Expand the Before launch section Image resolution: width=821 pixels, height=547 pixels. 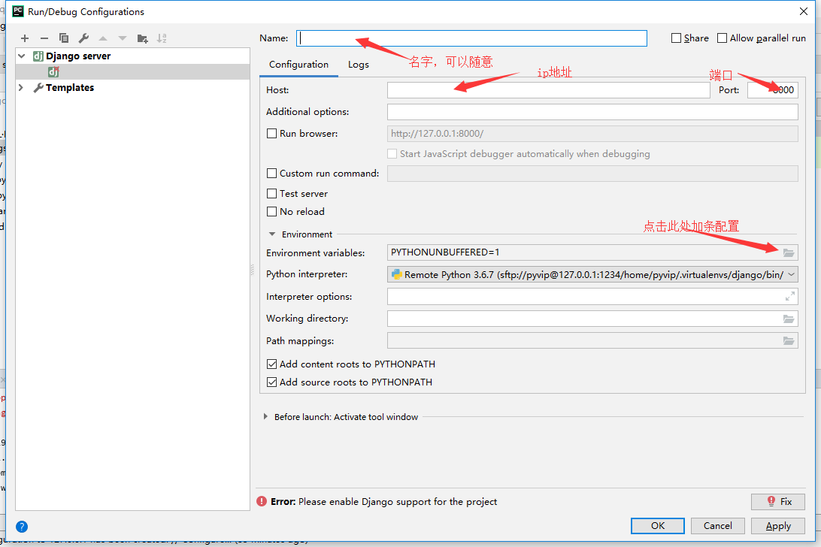(265, 416)
